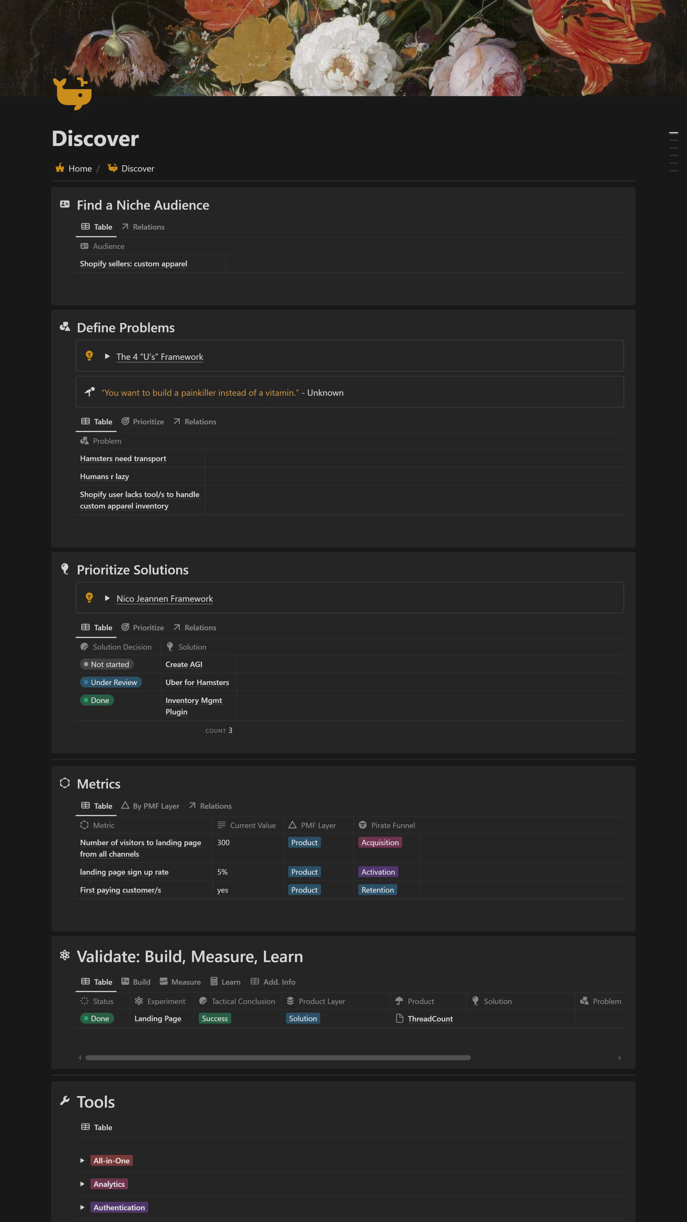687x1222 pixels.
Task: Open Shopify sellers: custom apparel entry
Action: [x=134, y=264]
